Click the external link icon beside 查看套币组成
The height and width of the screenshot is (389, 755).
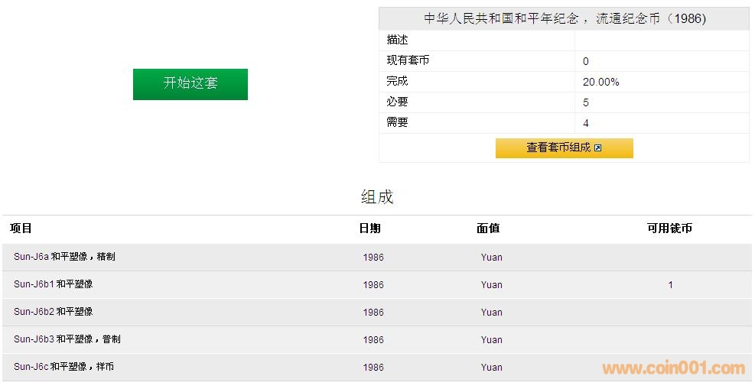tap(598, 148)
